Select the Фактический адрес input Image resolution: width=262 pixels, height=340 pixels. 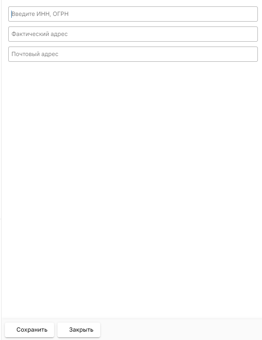point(133,34)
